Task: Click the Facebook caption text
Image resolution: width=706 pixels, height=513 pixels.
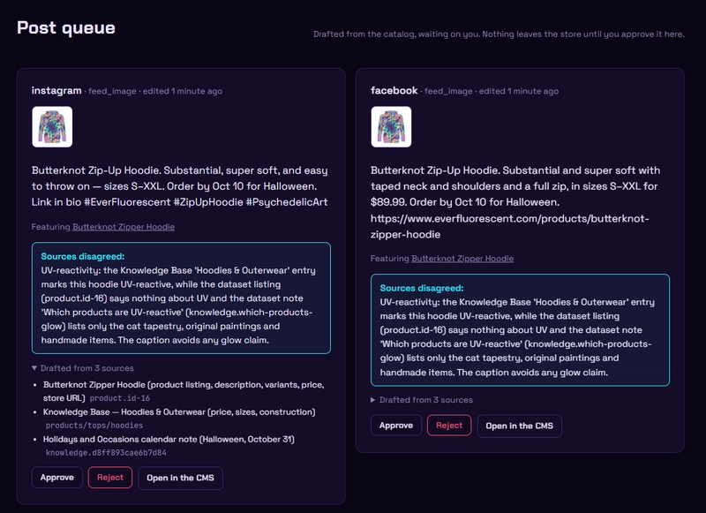Action: click(515, 202)
